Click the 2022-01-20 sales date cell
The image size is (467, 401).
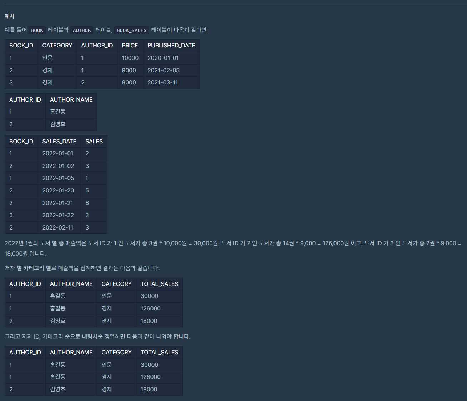pyautogui.click(x=58, y=190)
